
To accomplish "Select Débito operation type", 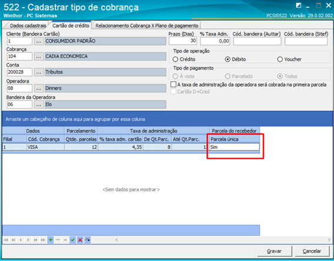I will (x=236, y=60).
